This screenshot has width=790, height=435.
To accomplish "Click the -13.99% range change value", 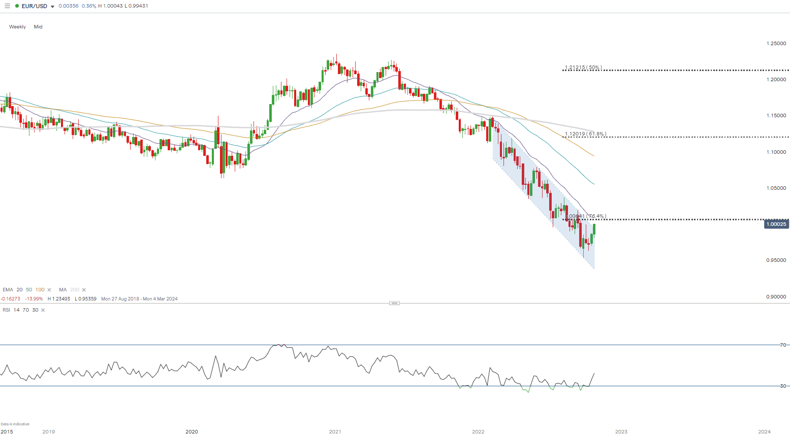I will 34,299.
